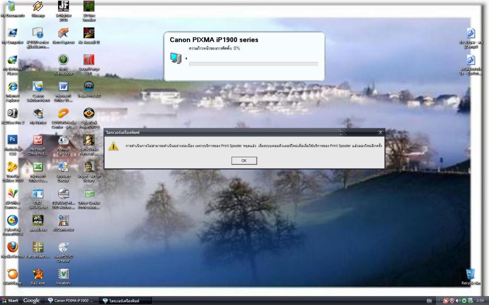The image size is (489, 305).
Task: Launch Format Factory shortcut
Action: (63, 145)
